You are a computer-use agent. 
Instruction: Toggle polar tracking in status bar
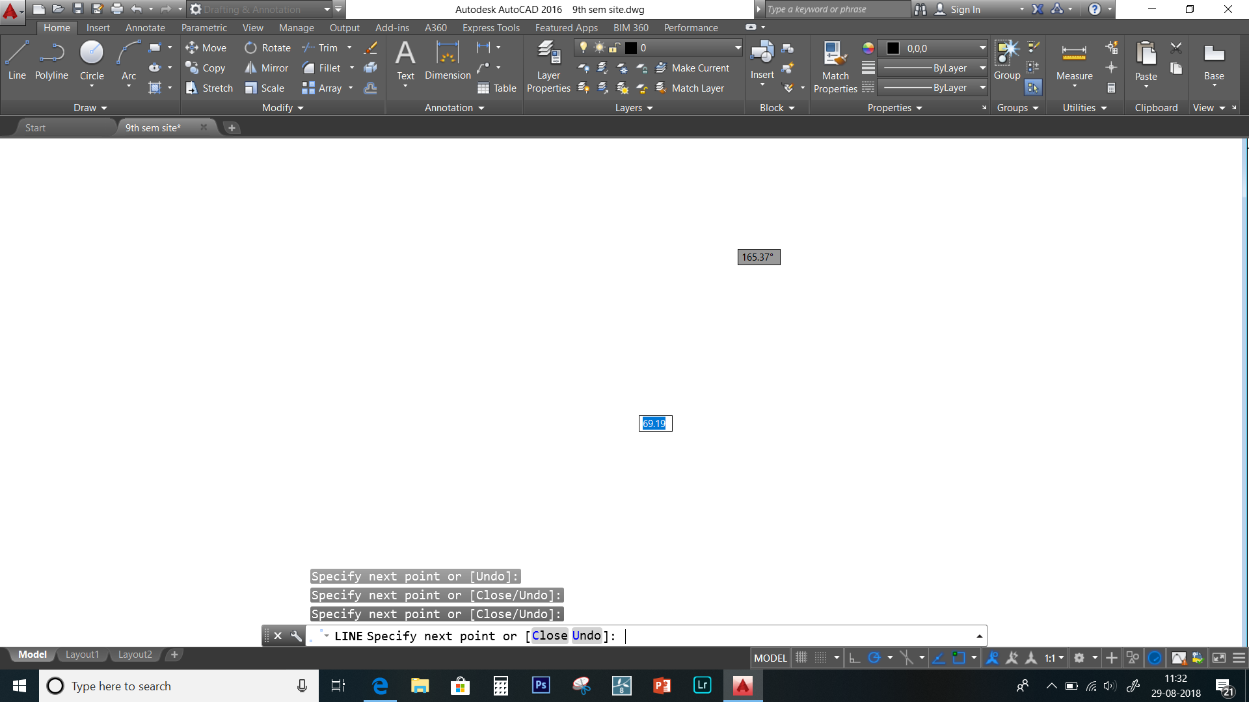874,658
